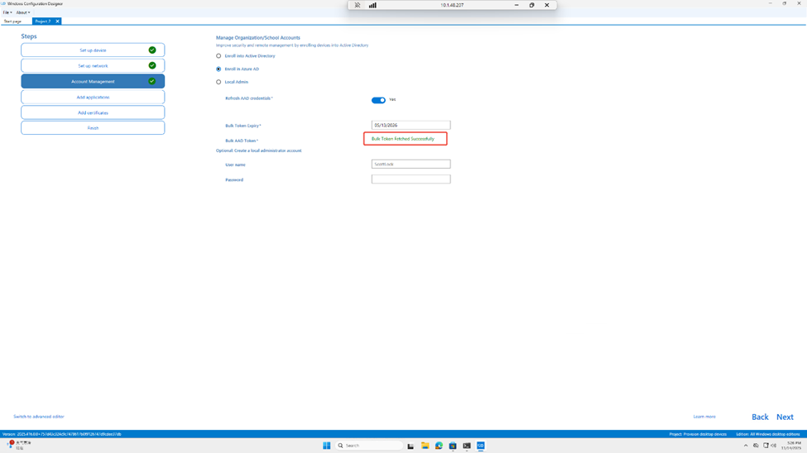The width and height of the screenshot is (807, 453).
Task: Click Project: Provision desktop devices status text
Action: point(698,434)
